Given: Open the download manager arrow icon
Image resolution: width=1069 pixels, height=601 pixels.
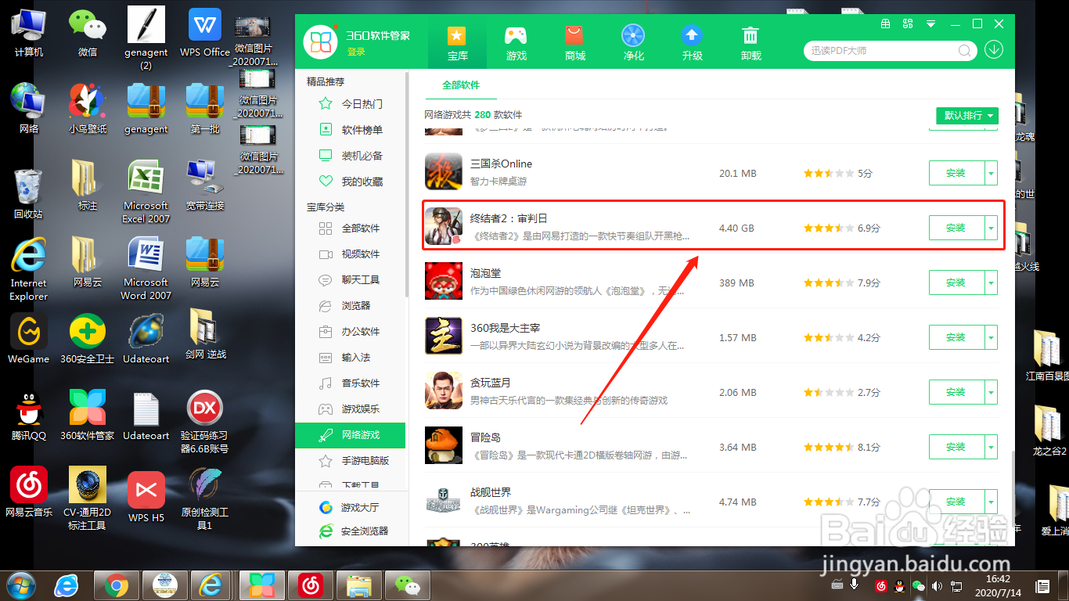Looking at the screenshot, I should (x=994, y=50).
